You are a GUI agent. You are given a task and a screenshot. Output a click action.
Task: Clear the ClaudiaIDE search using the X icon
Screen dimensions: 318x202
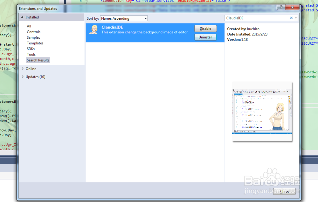[x=291, y=18]
